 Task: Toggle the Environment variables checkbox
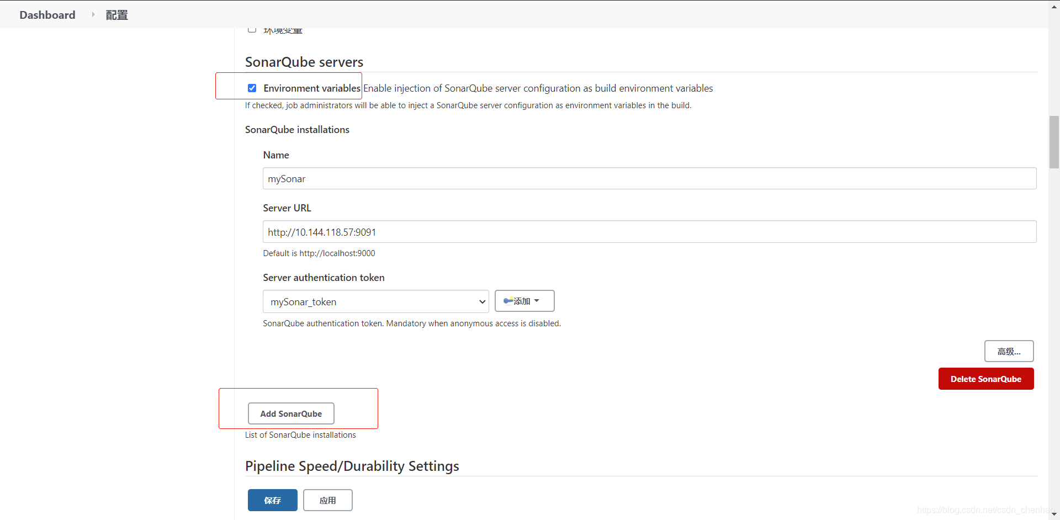(252, 88)
